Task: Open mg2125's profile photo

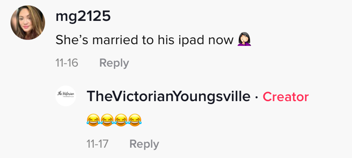Action: click(28, 23)
